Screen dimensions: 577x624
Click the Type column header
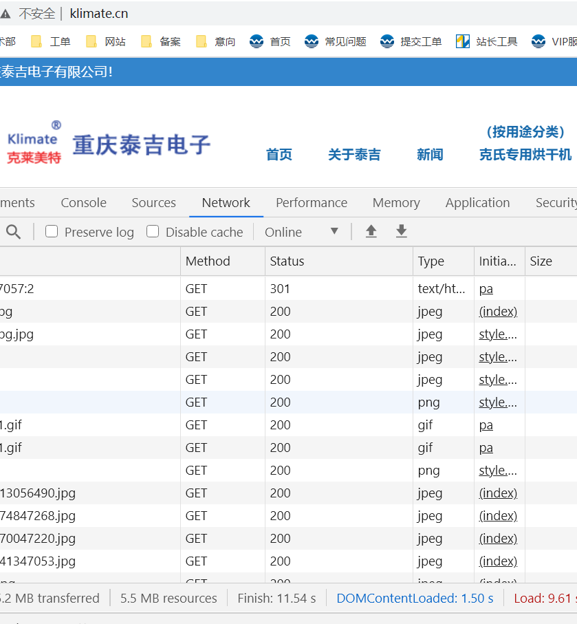444,261
